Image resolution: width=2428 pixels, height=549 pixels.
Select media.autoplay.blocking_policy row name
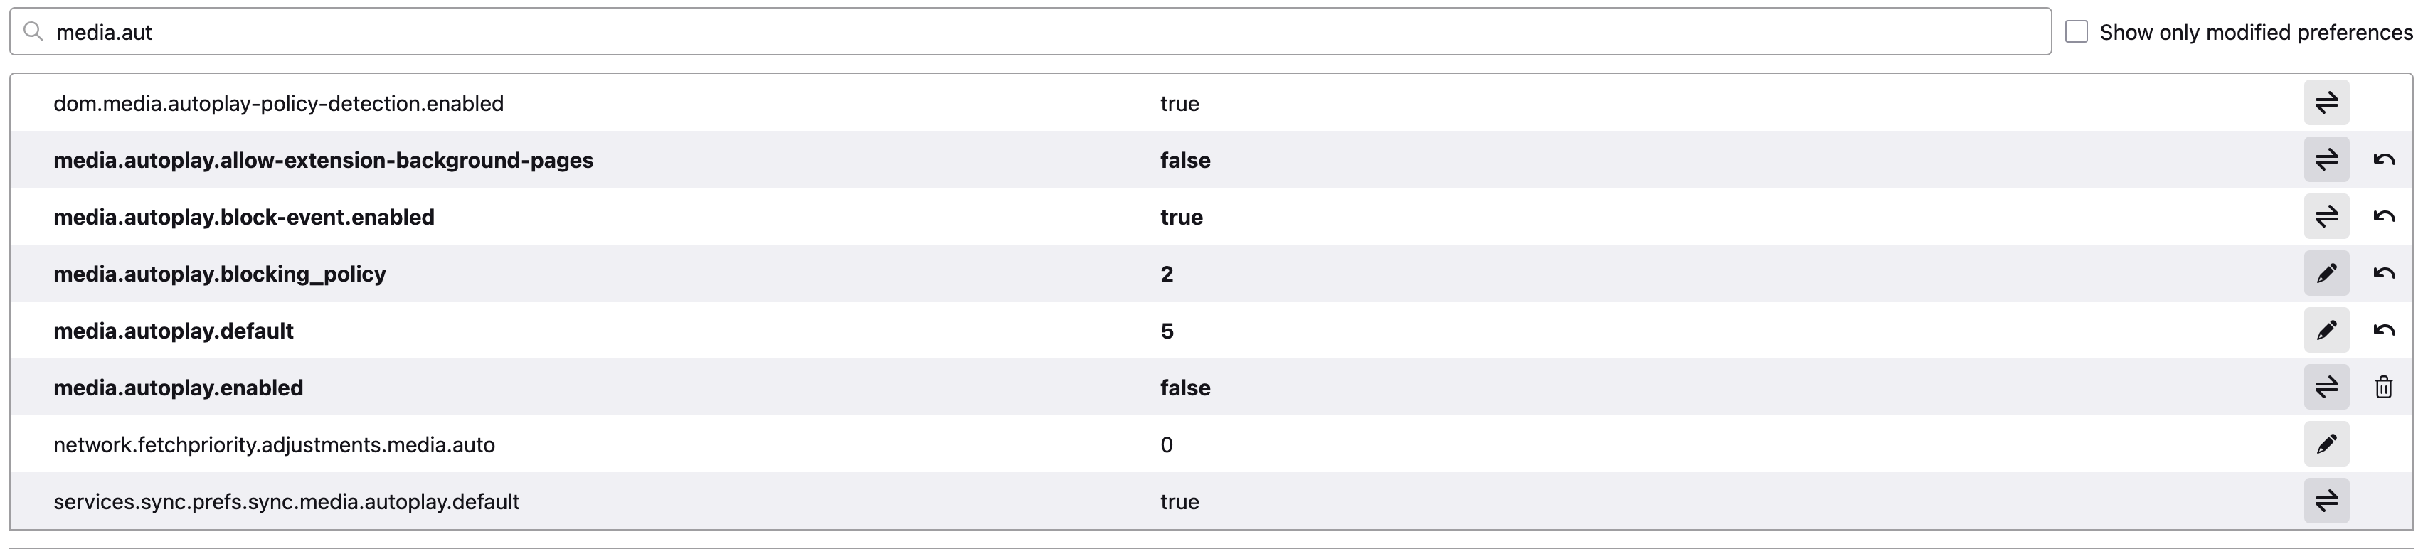click(220, 274)
